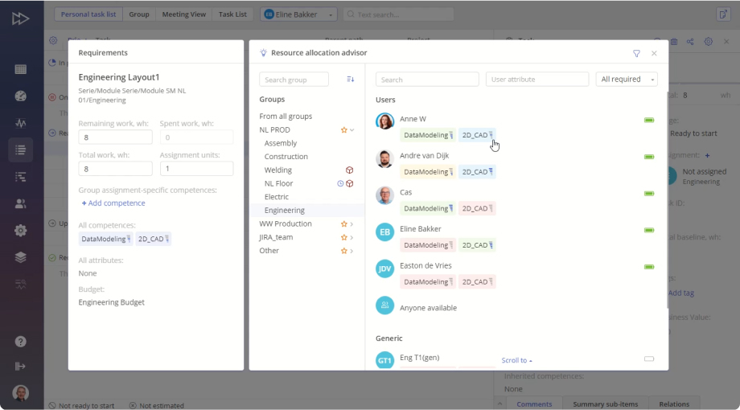Select user Easton de Vries
740x410 pixels.
(x=425, y=265)
